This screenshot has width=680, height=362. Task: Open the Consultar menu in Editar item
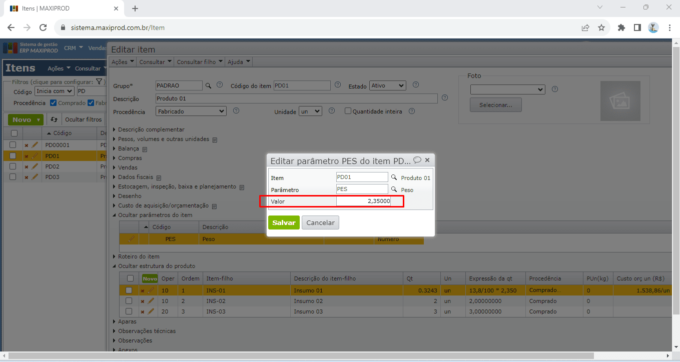point(155,62)
